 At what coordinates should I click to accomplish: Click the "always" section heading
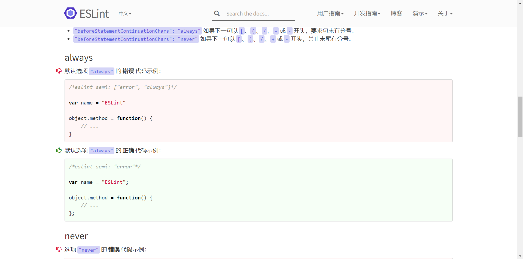(79, 58)
